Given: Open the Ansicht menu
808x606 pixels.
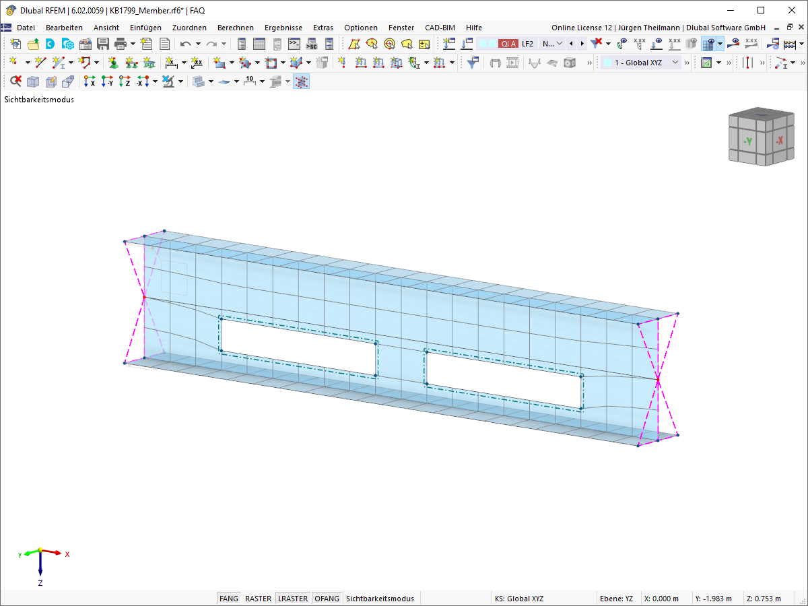Looking at the screenshot, I should pos(106,28).
